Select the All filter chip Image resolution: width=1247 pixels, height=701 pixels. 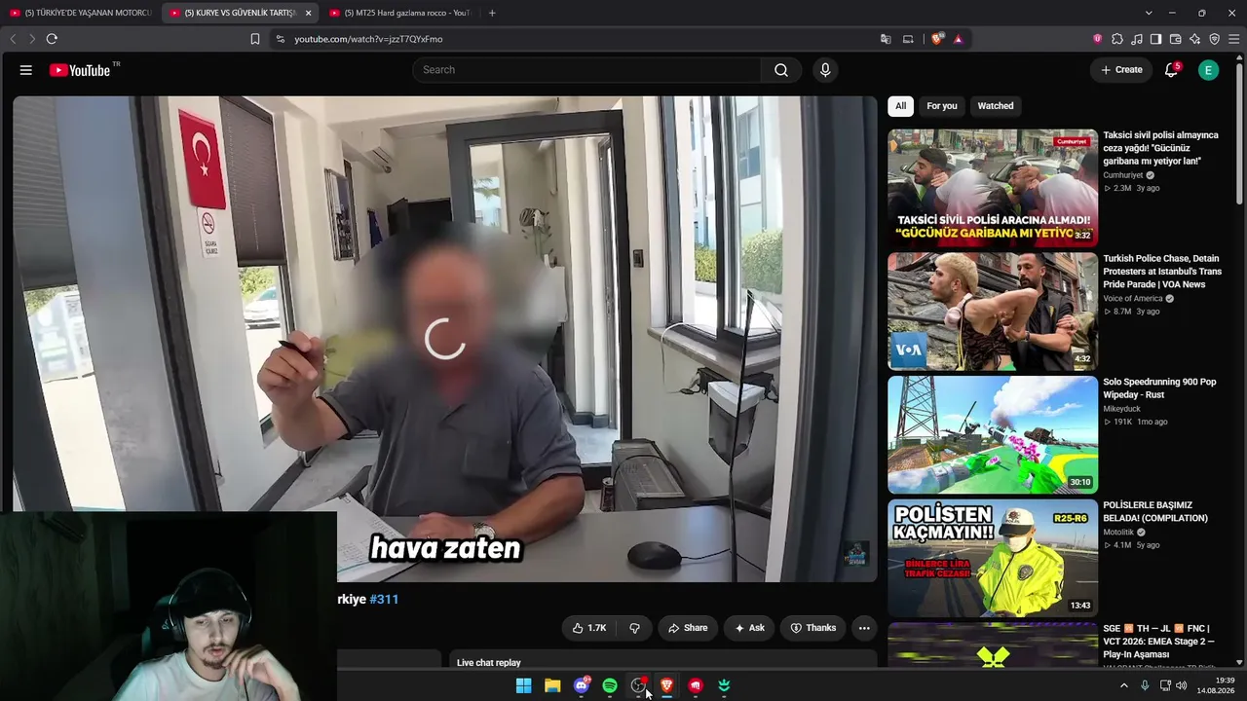[x=900, y=106]
